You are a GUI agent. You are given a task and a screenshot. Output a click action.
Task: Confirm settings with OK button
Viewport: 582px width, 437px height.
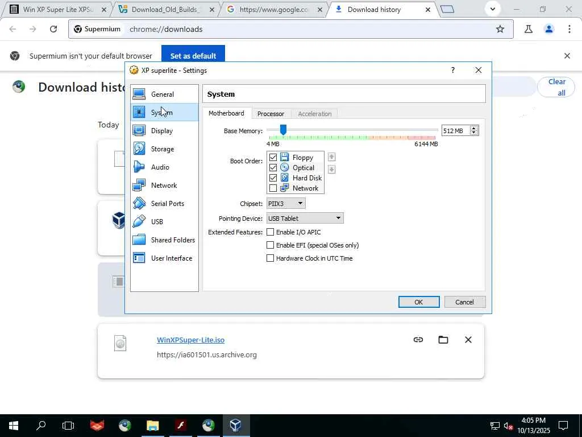click(419, 302)
